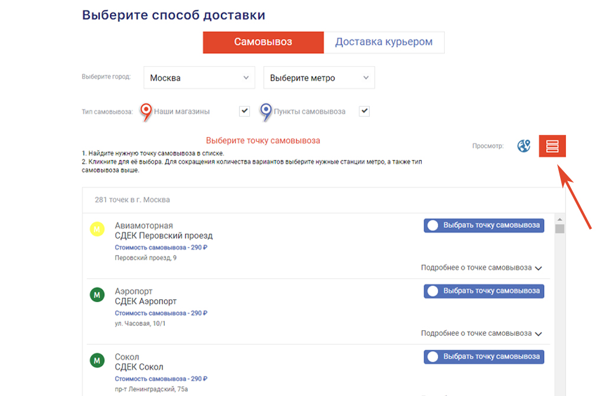Click the Авиамоторная pickup cost 290 ₽ text

[x=161, y=247]
